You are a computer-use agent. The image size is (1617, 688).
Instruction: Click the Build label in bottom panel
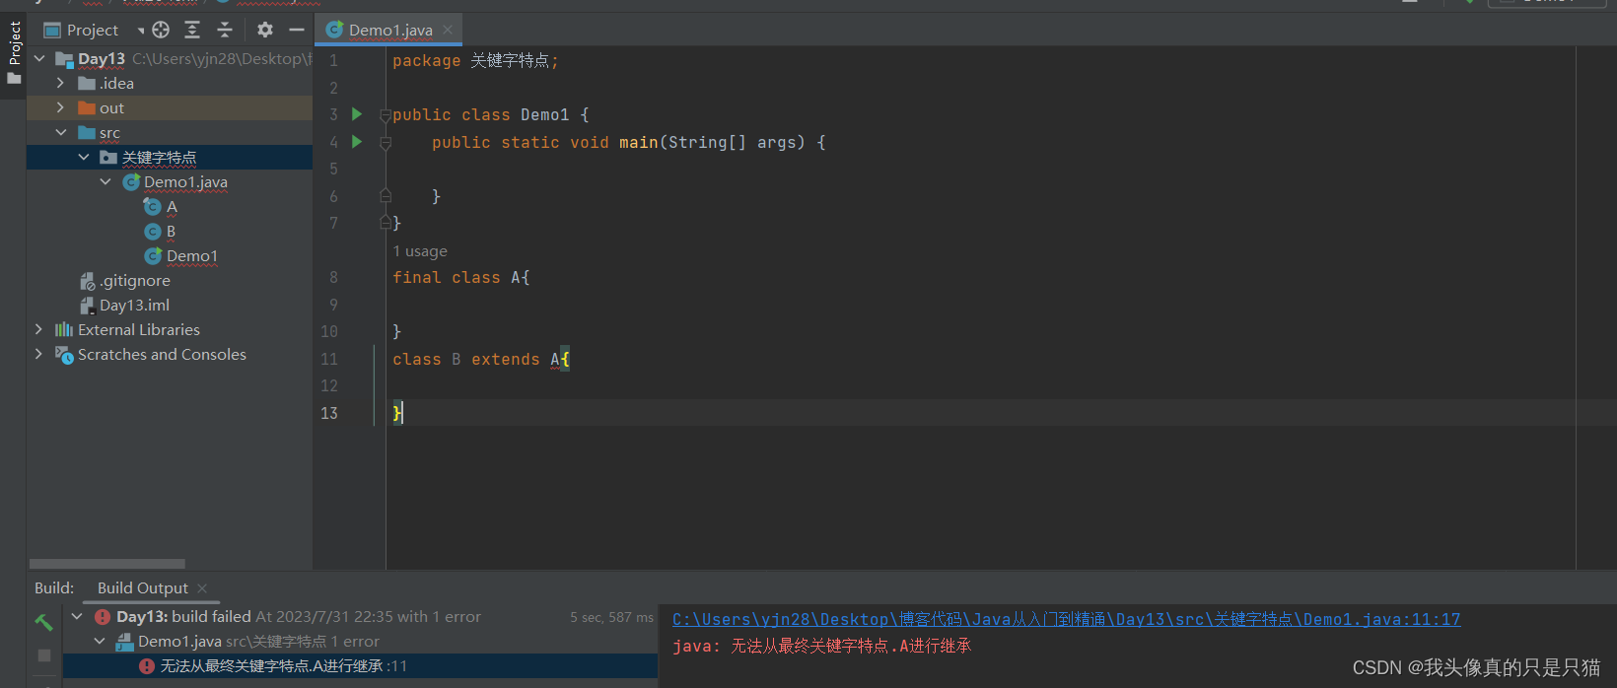pos(53,587)
